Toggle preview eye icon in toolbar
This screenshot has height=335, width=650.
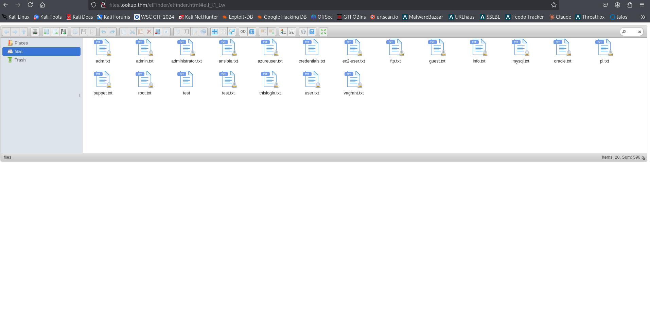coord(243,32)
